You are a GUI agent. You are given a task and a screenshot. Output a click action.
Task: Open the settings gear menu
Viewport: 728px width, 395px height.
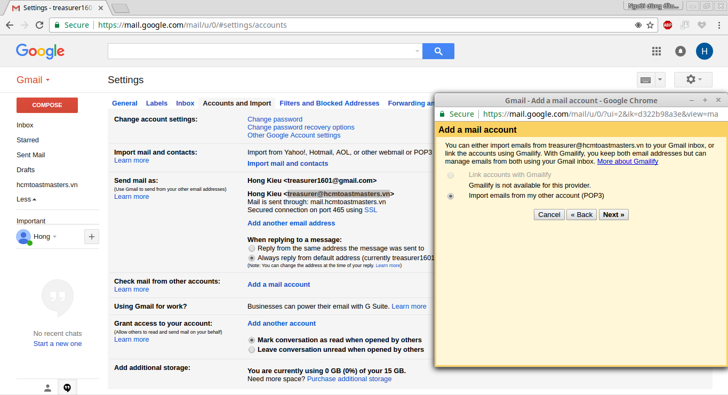click(x=693, y=80)
